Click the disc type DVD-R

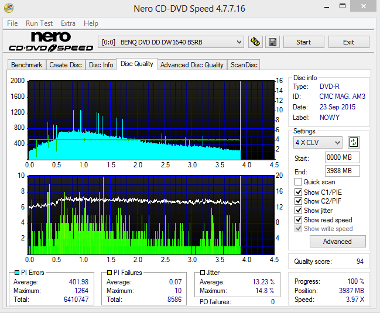[x=329, y=87]
